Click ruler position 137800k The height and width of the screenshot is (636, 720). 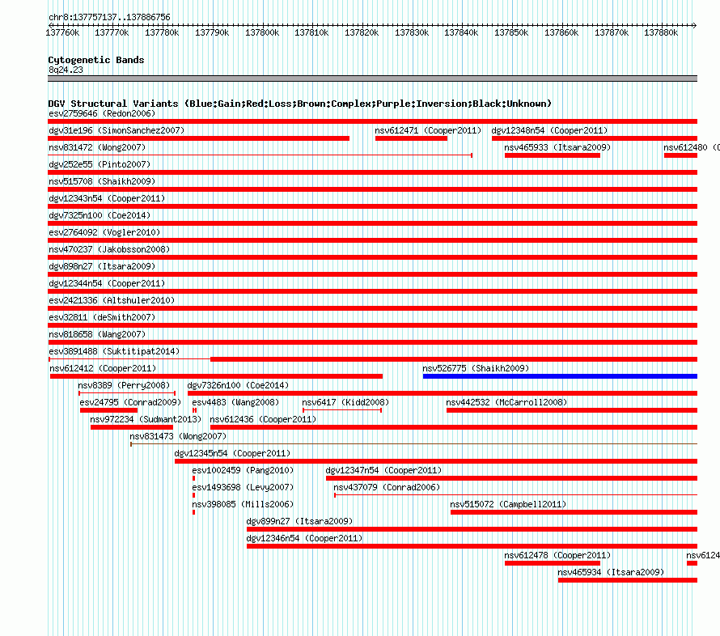click(262, 32)
